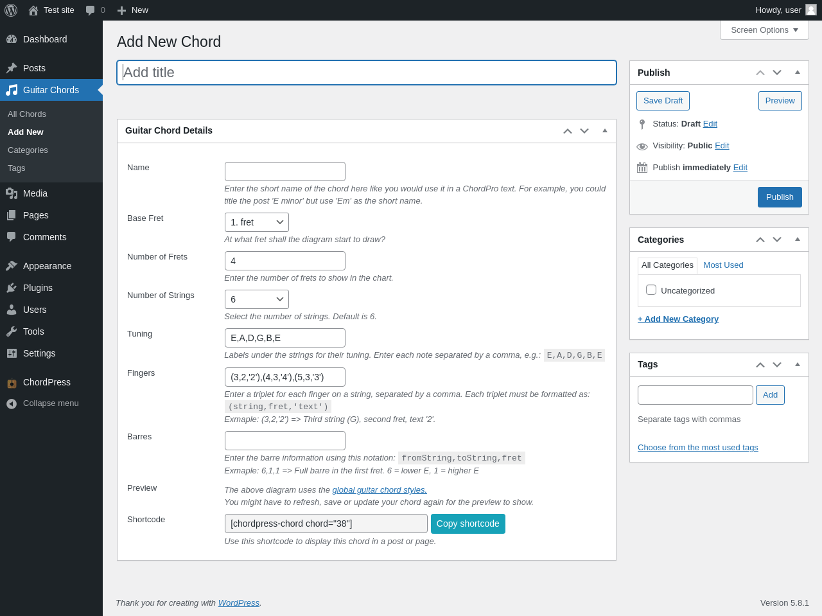This screenshot has height=616, width=822.
Task: Open the WordPress logo menu
Action: tap(11, 10)
